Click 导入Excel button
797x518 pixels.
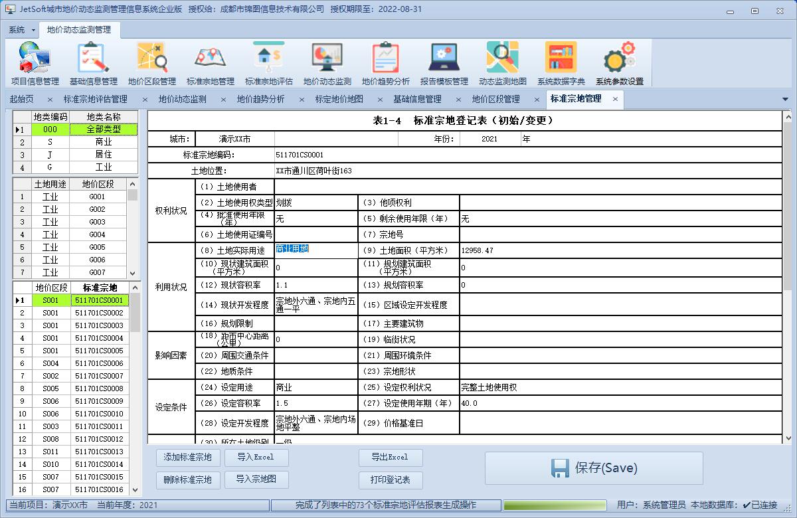click(256, 458)
